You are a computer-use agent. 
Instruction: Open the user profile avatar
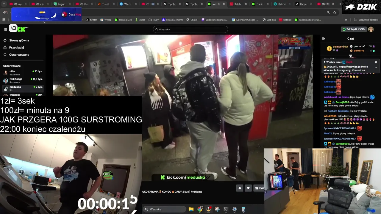[371, 29]
